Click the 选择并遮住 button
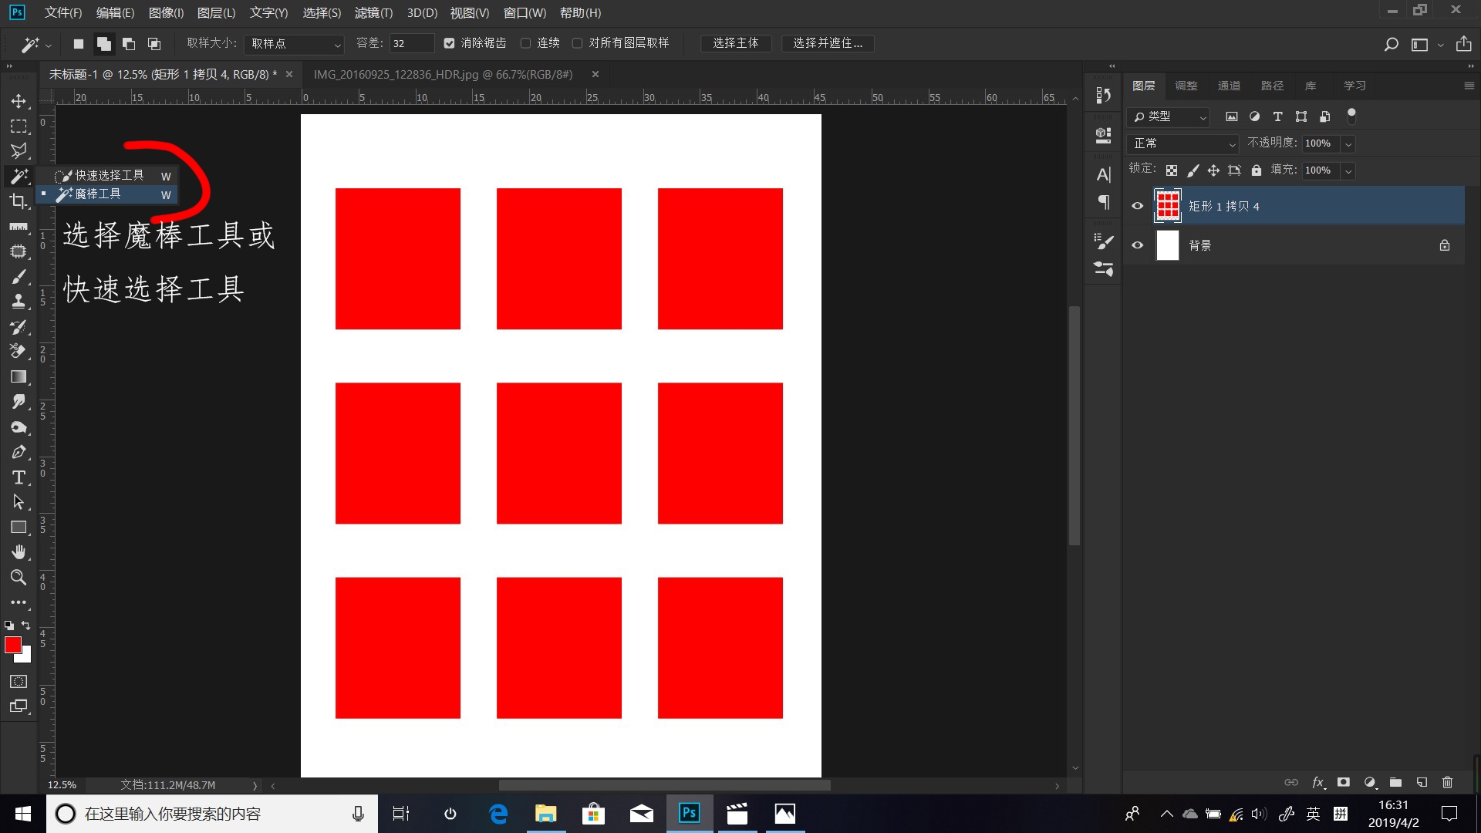Image resolution: width=1481 pixels, height=833 pixels. [x=828, y=43]
